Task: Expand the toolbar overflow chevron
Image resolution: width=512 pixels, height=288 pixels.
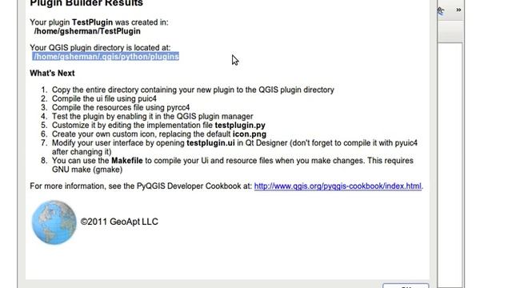Action: [458, 10]
